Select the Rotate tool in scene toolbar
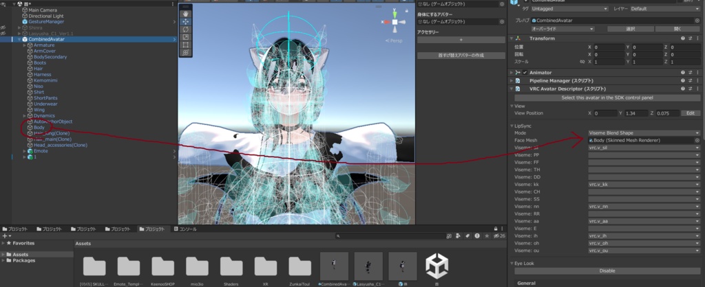The image size is (705, 287). [x=186, y=29]
